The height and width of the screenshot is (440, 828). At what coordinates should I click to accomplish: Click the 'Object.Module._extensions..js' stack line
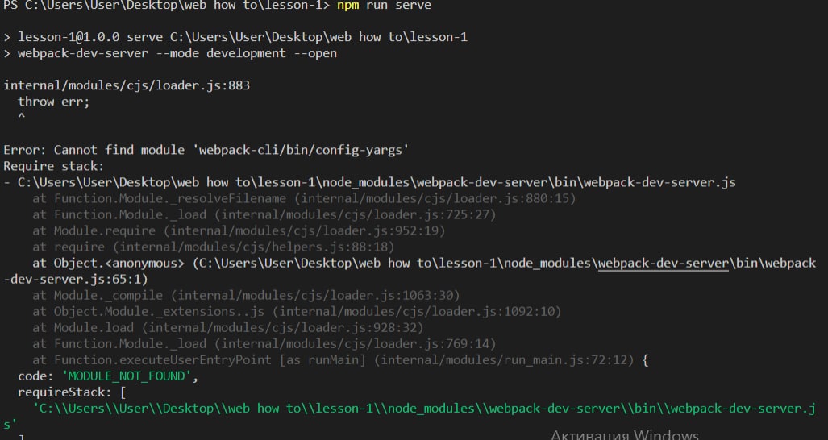pos(297,312)
